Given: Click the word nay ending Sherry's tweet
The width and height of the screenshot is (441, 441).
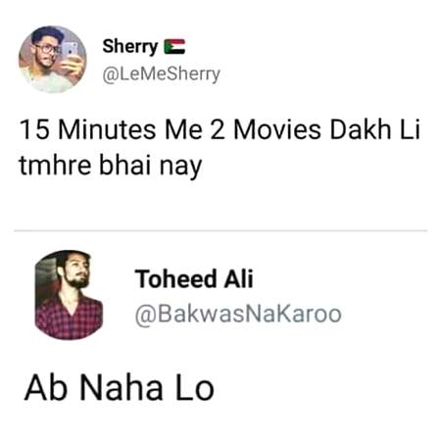Looking at the screenshot, I should pos(180,168).
